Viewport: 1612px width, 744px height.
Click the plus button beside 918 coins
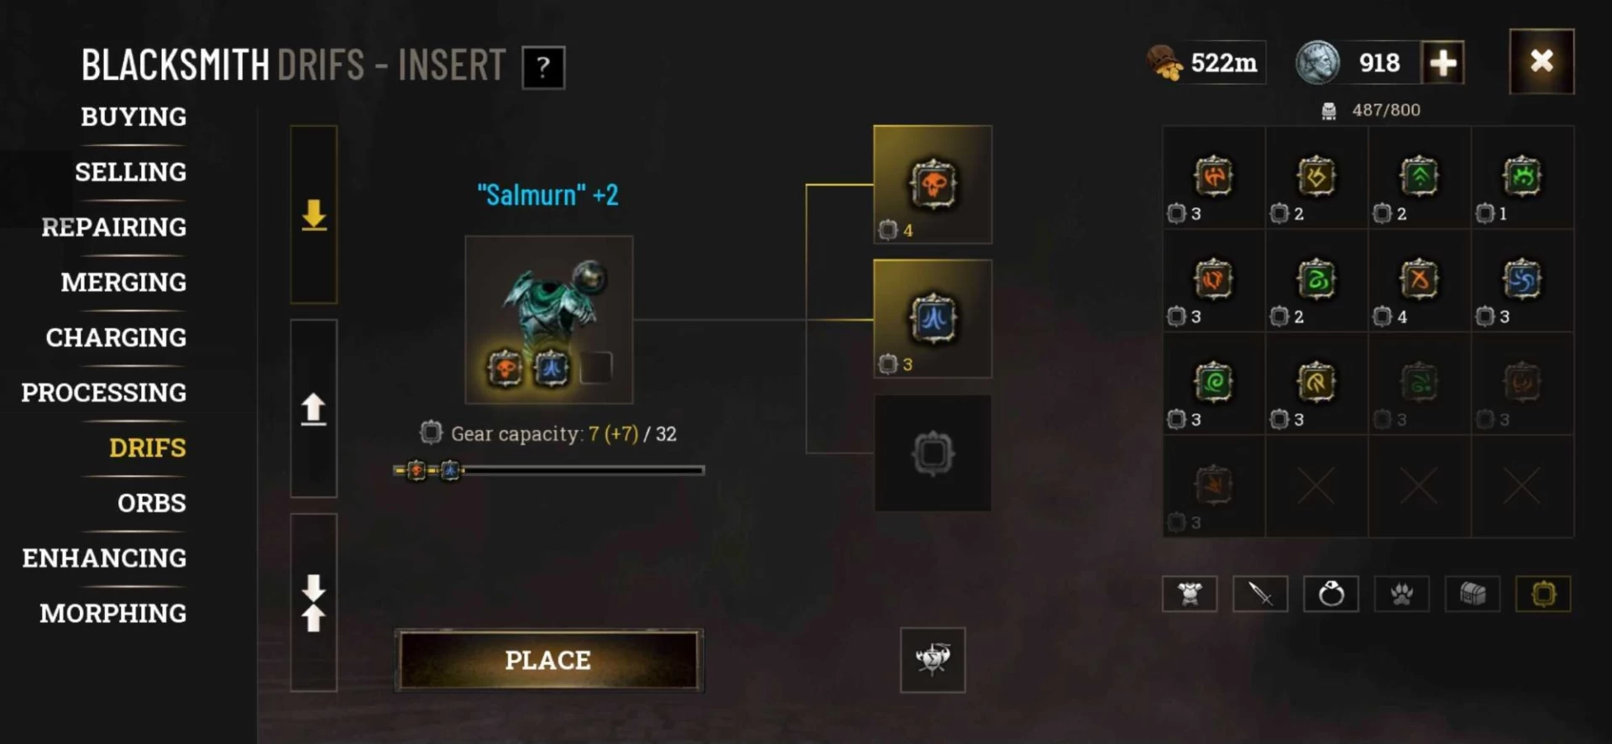point(1442,63)
